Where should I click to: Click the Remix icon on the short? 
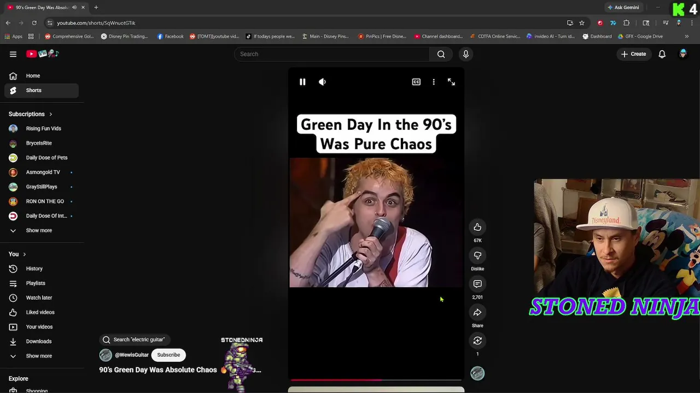pos(477,341)
